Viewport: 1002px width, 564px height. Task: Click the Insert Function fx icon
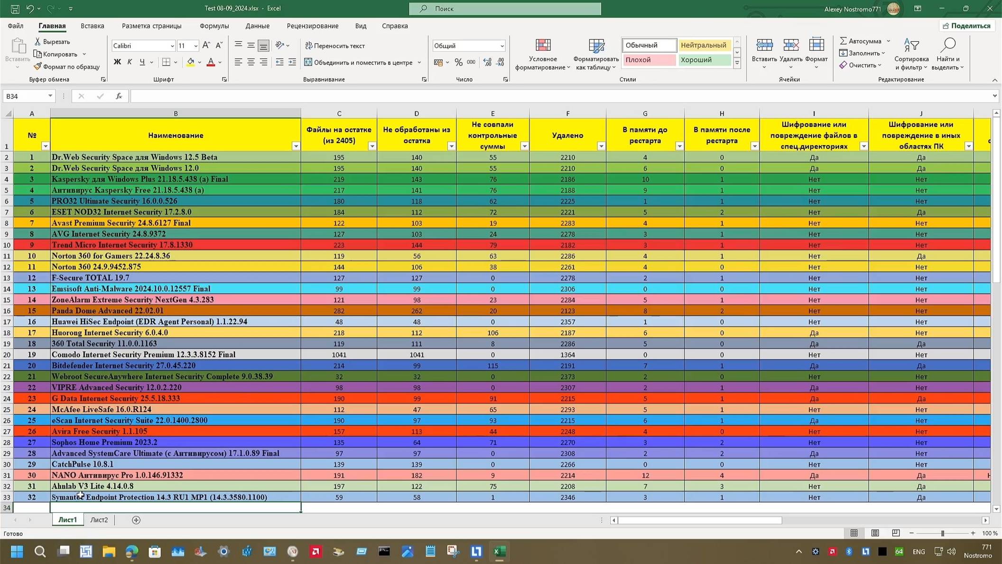119,96
